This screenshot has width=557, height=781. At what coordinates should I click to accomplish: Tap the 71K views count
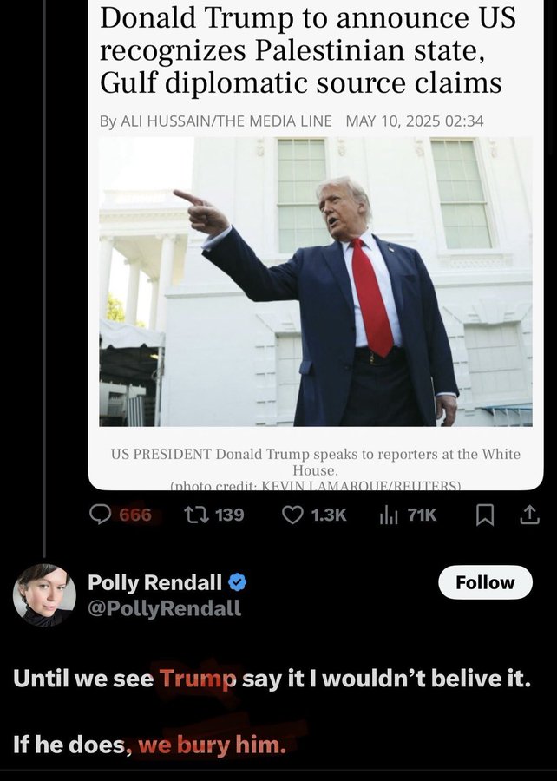tap(422, 515)
